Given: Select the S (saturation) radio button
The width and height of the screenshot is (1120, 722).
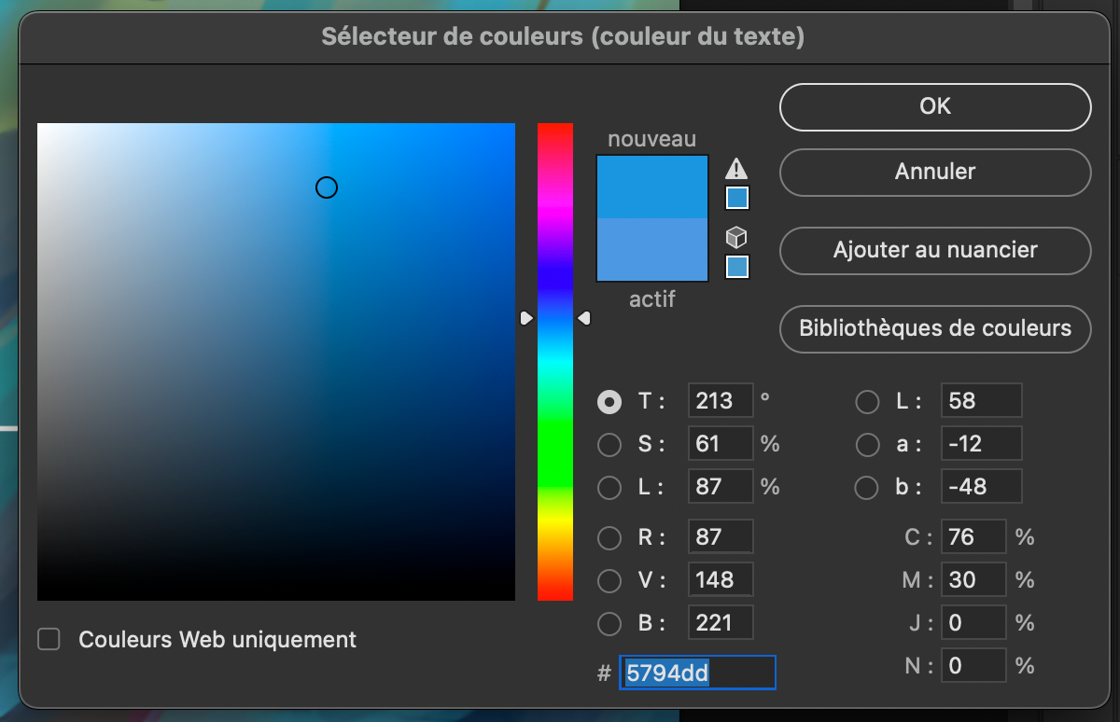Looking at the screenshot, I should 609,444.
